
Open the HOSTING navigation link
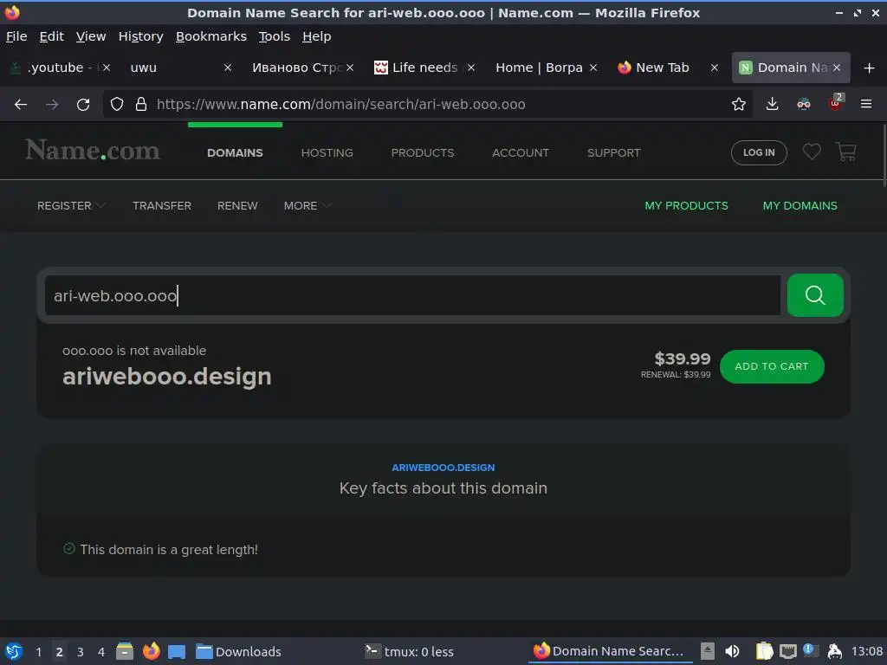coord(327,152)
